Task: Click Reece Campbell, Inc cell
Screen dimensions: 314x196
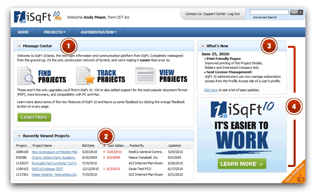Action: coord(143,157)
